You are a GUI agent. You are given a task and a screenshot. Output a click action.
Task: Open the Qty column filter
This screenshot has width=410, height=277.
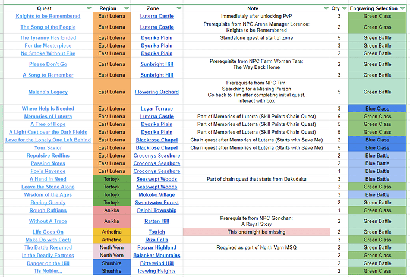click(x=345, y=8)
